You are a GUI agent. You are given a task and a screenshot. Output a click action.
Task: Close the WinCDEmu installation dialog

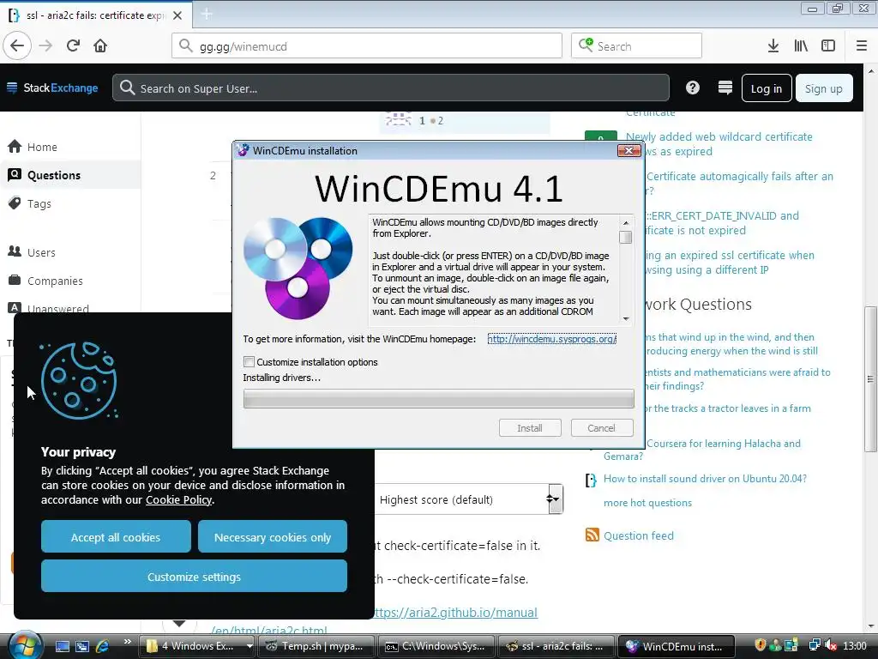(628, 151)
